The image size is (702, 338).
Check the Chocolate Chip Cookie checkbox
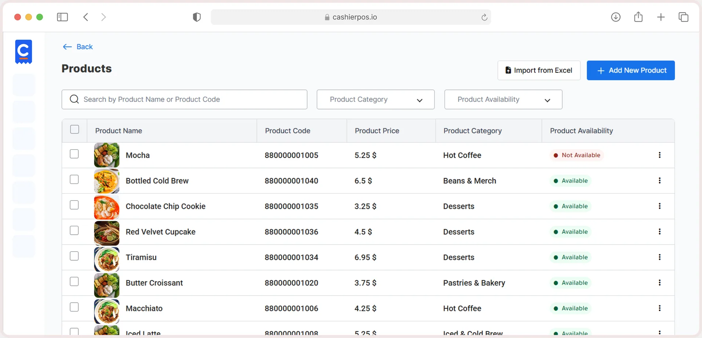(74, 205)
